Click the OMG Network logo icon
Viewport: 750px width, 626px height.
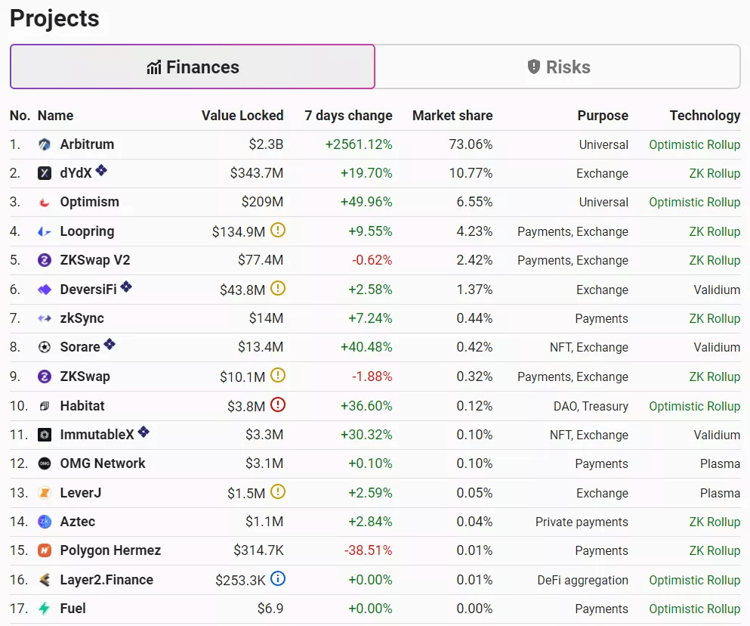click(45, 463)
